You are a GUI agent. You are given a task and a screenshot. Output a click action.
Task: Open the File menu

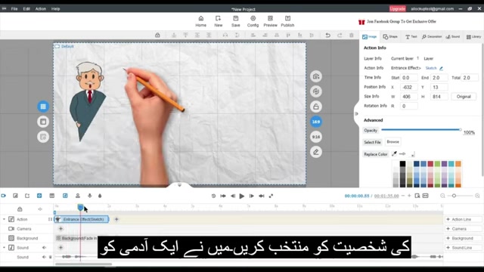(x=14, y=9)
